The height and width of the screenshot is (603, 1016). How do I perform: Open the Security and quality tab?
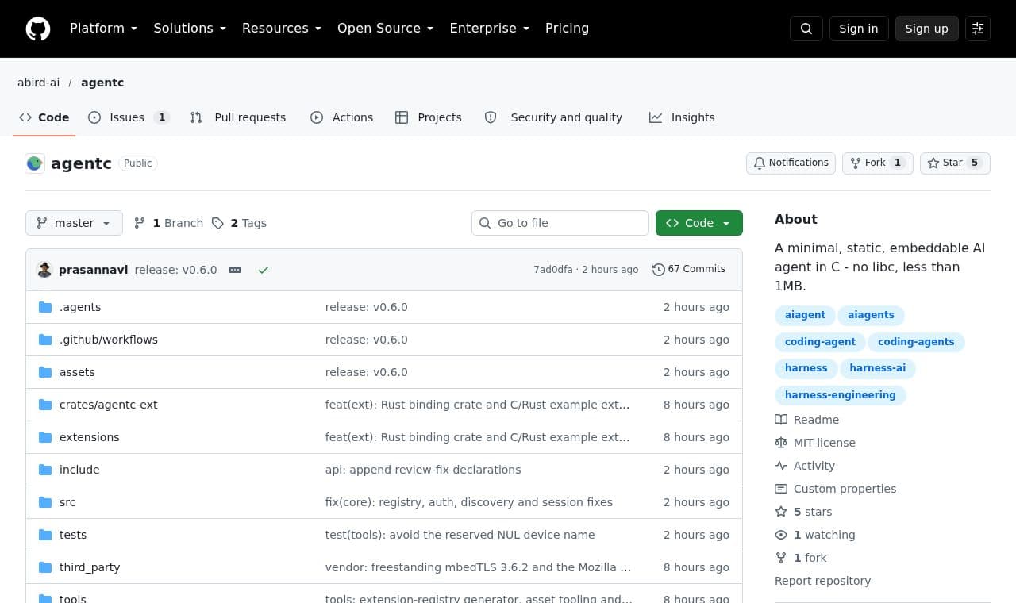(x=554, y=117)
